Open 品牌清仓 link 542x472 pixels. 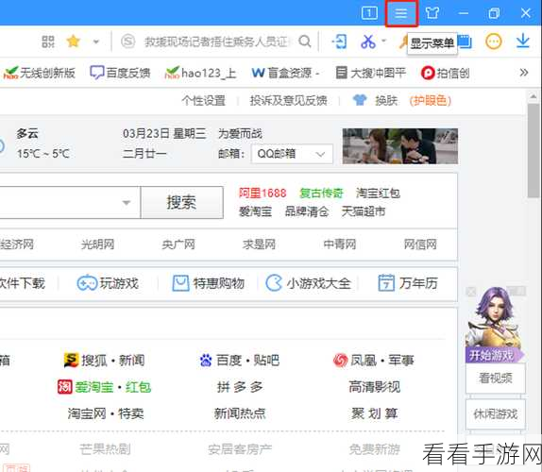(x=307, y=211)
